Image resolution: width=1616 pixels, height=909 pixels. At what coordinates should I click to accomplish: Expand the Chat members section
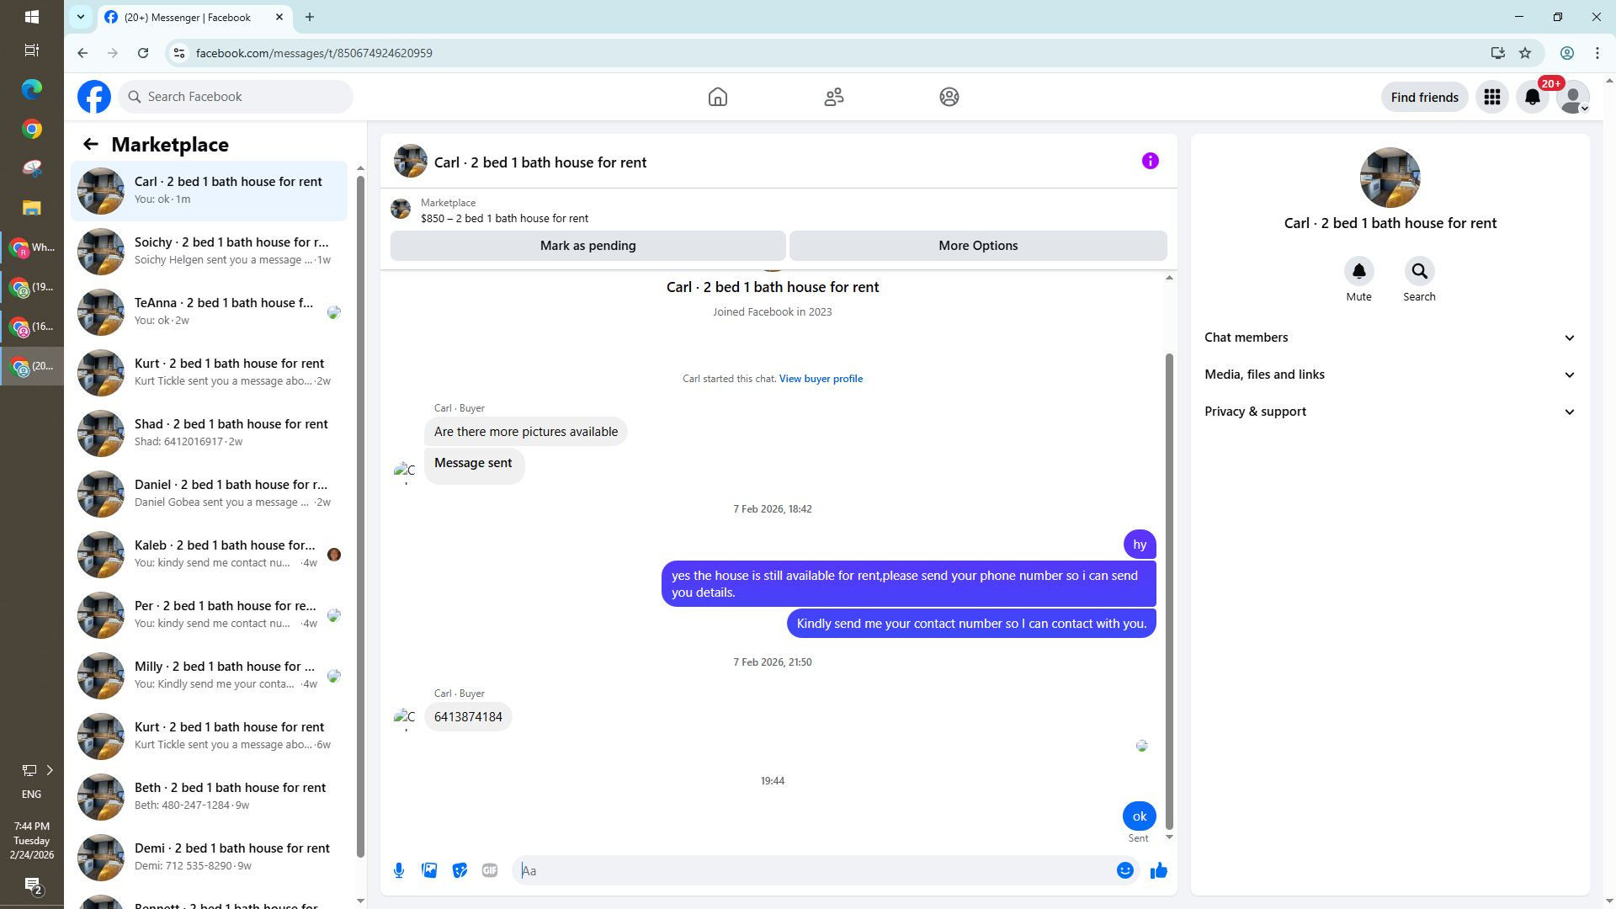click(x=1389, y=338)
